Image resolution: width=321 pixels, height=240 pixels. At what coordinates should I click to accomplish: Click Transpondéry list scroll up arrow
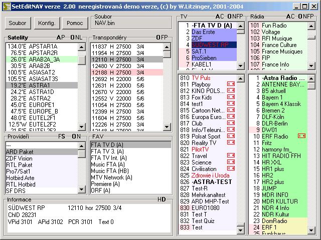click(x=167, y=47)
